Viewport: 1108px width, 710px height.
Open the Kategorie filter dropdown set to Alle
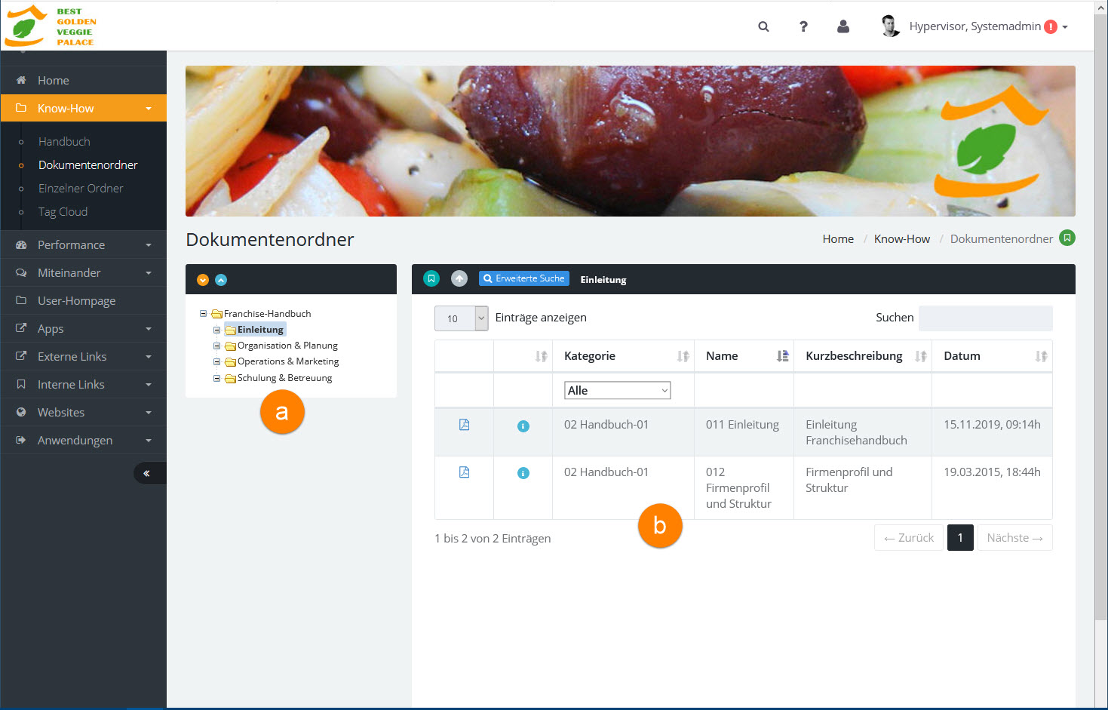click(x=617, y=390)
